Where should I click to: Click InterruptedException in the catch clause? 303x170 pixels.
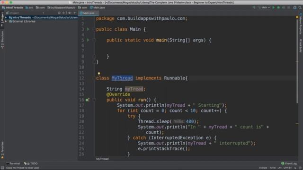(x=177, y=137)
